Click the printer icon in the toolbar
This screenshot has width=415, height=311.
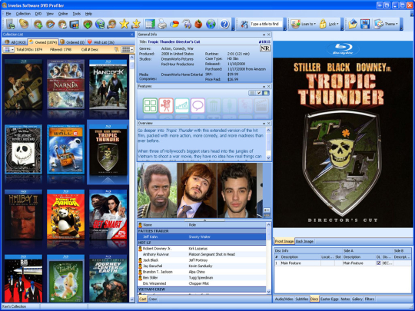point(162,25)
